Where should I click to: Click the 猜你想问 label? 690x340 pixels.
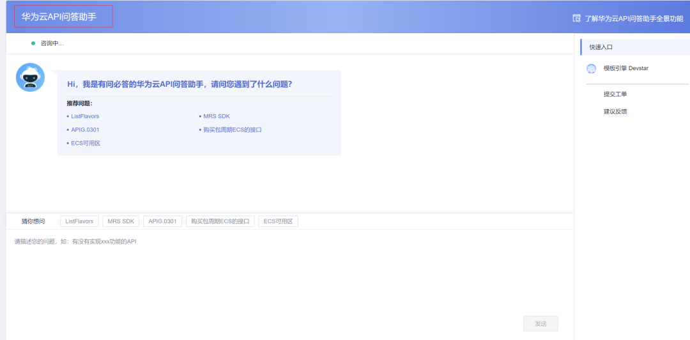pos(33,221)
